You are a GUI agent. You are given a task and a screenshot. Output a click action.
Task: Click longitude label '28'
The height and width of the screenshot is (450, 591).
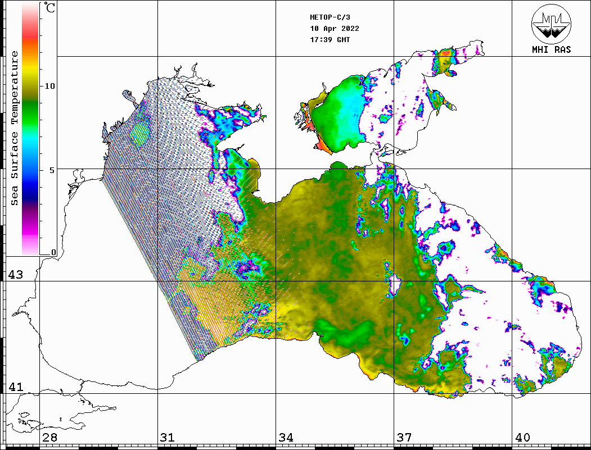tap(49, 438)
